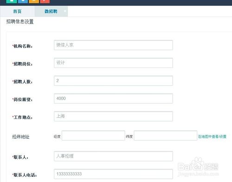Click the 招聘信息设置 heading text
The width and height of the screenshot is (232, 182).
click(x=20, y=21)
